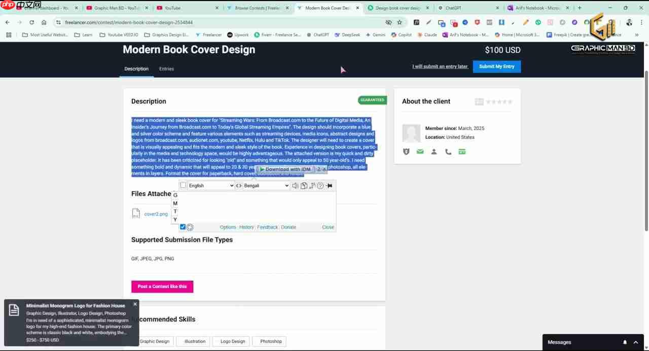Click the page vertical scrollbar
This screenshot has width=649, height=351.
[x=646, y=152]
